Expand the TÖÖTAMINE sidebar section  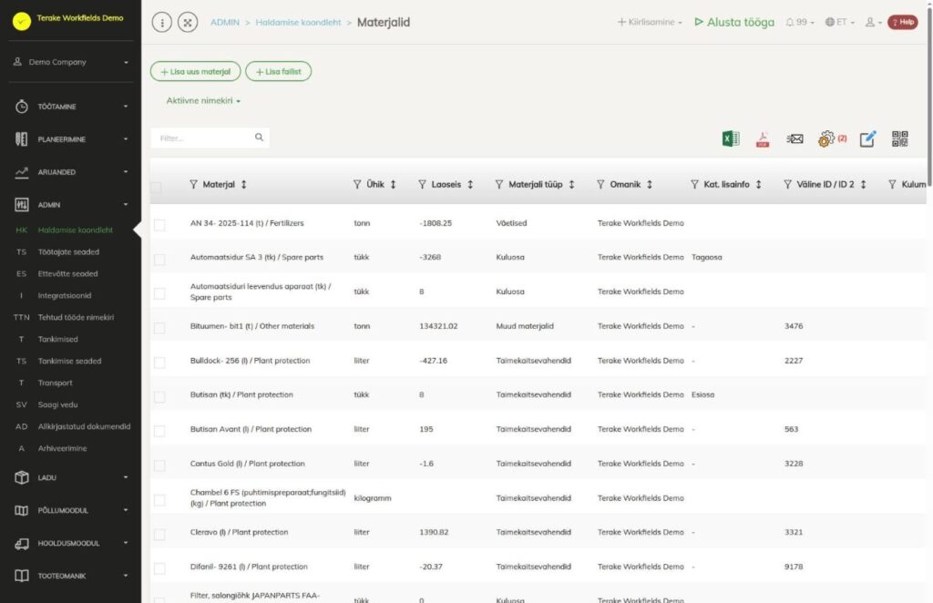pos(71,107)
